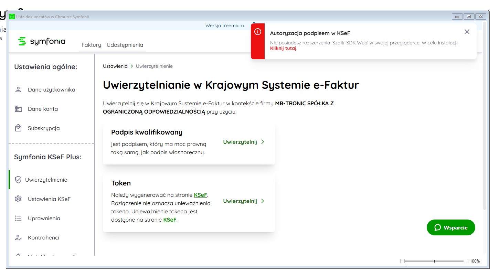Switch to the Udostępnienia tab

coord(125,45)
